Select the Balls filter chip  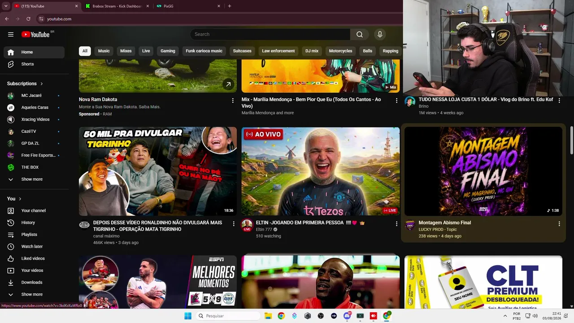pyautogui.click(x=368, y=51)
